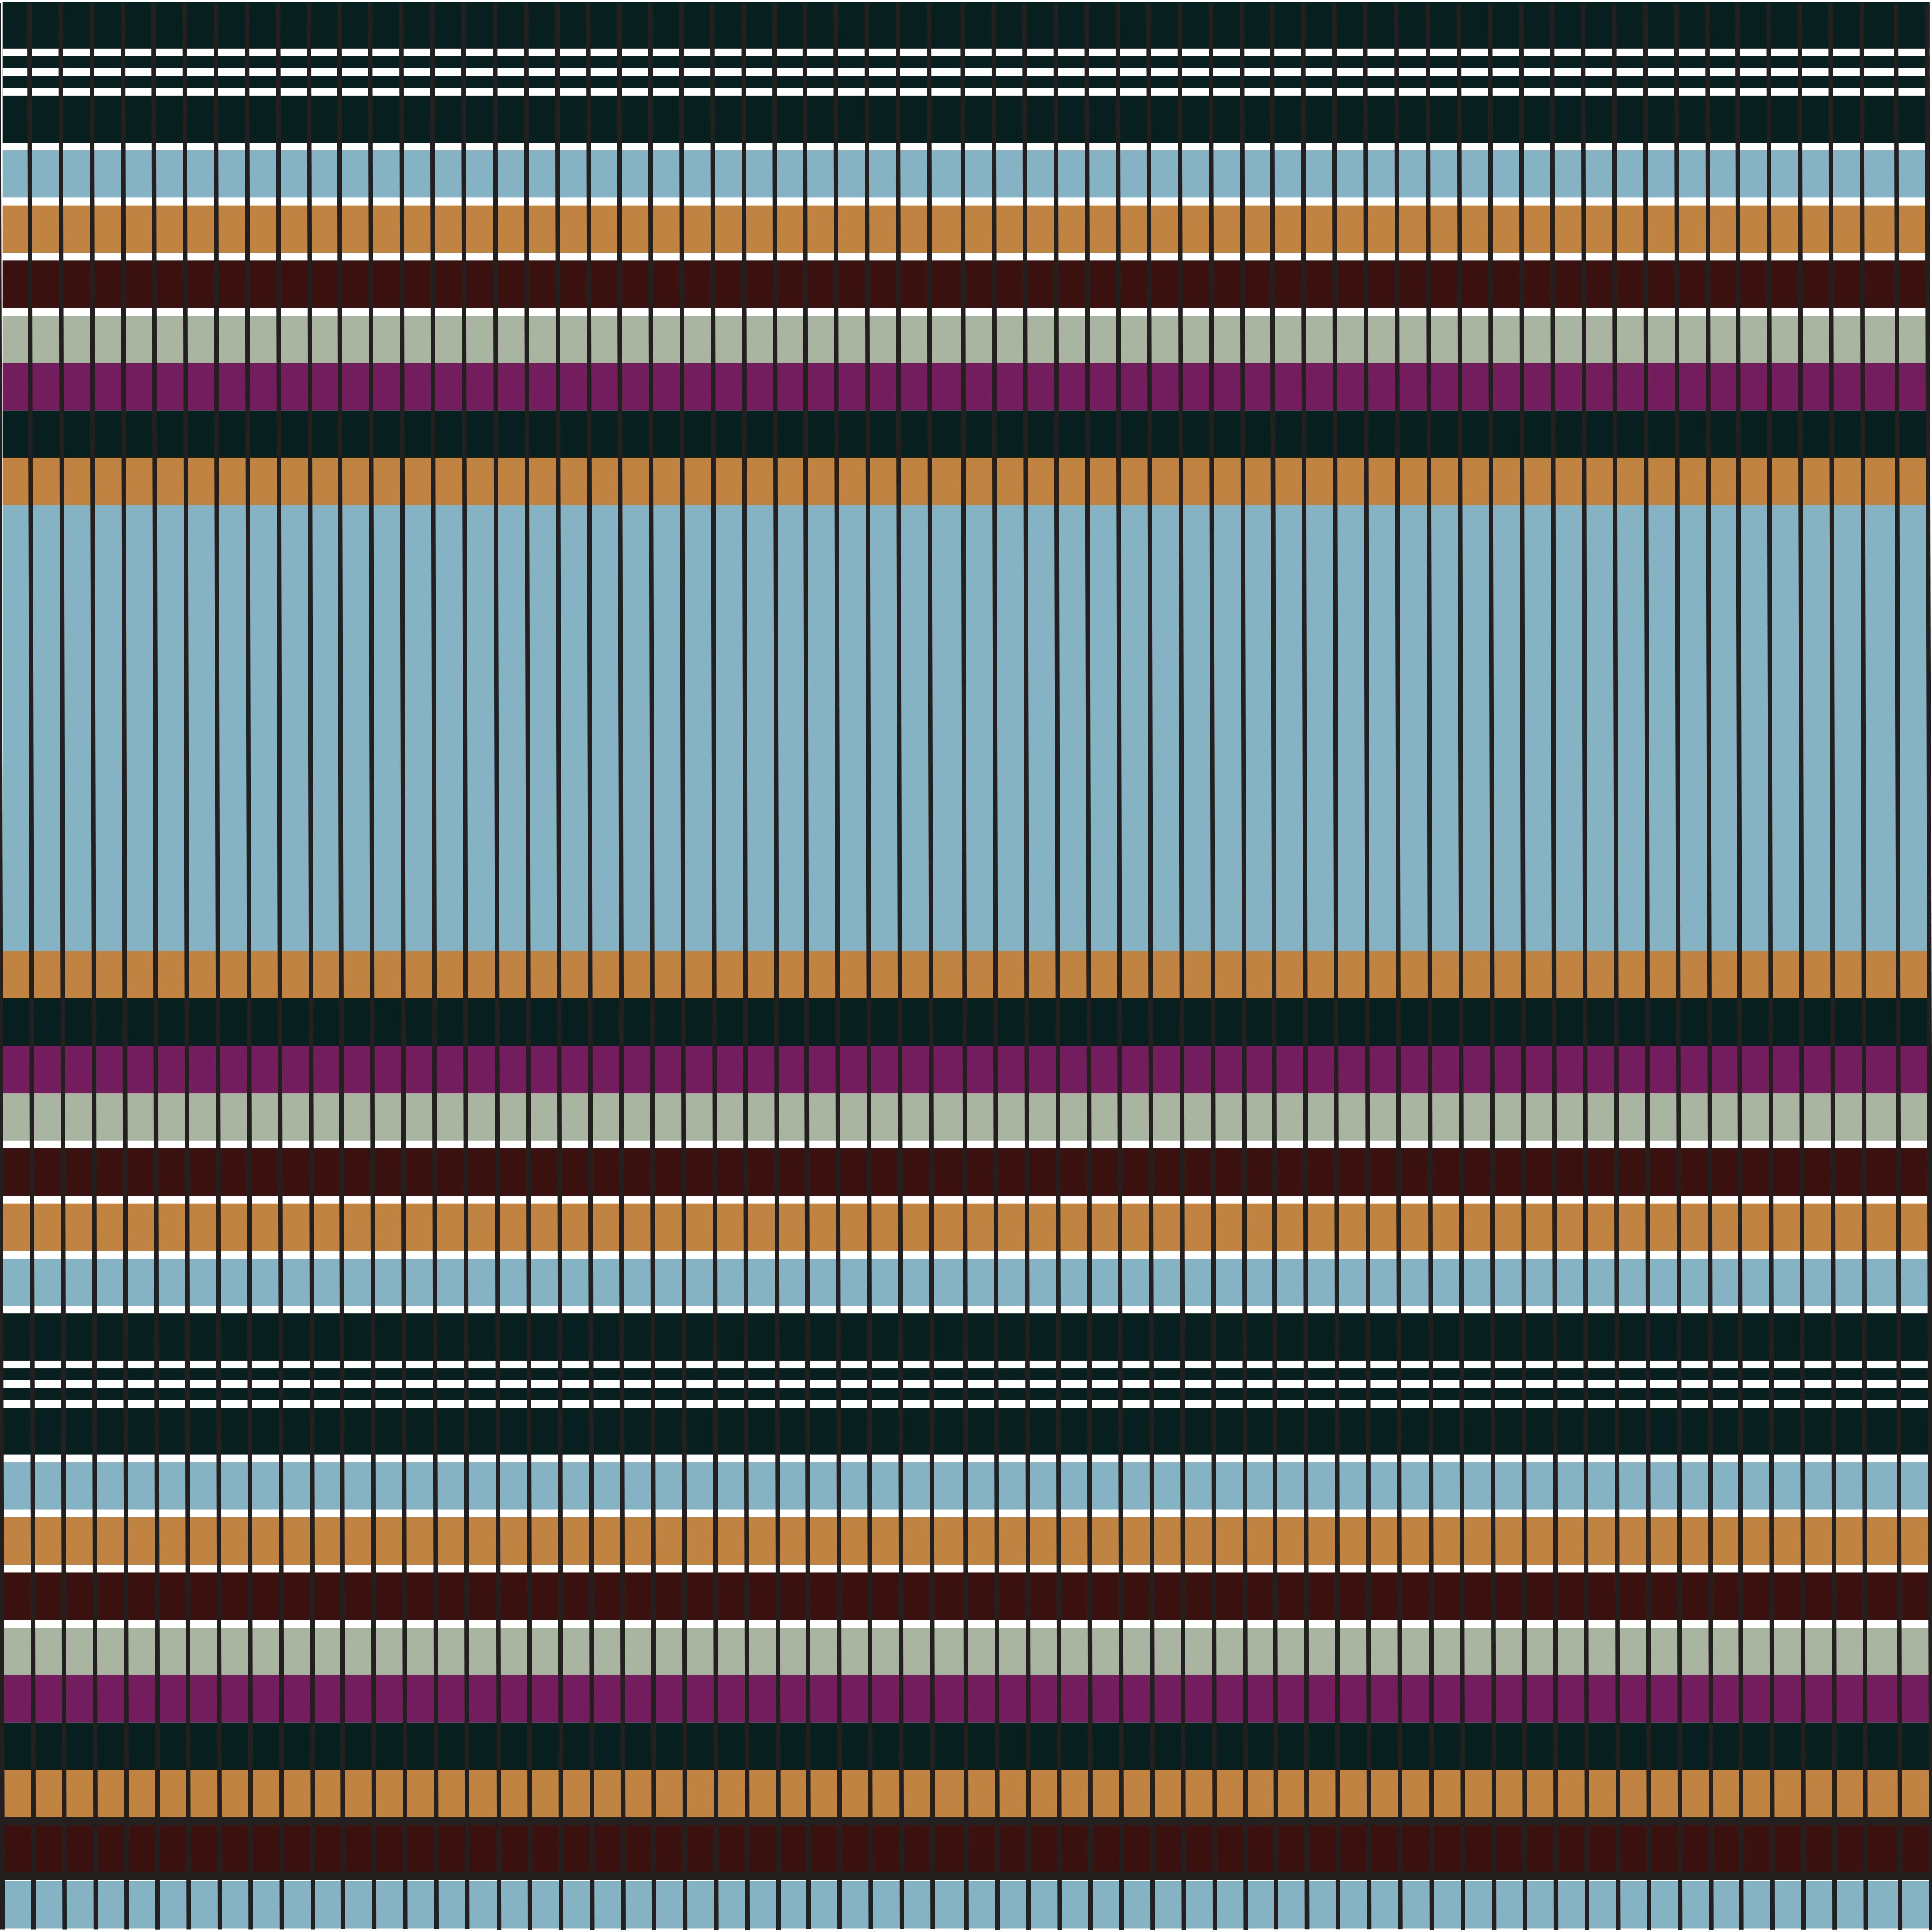Click the orange stripe directly above the large blue area
Screen dimensions: 1932x1932
pos(980,481)
